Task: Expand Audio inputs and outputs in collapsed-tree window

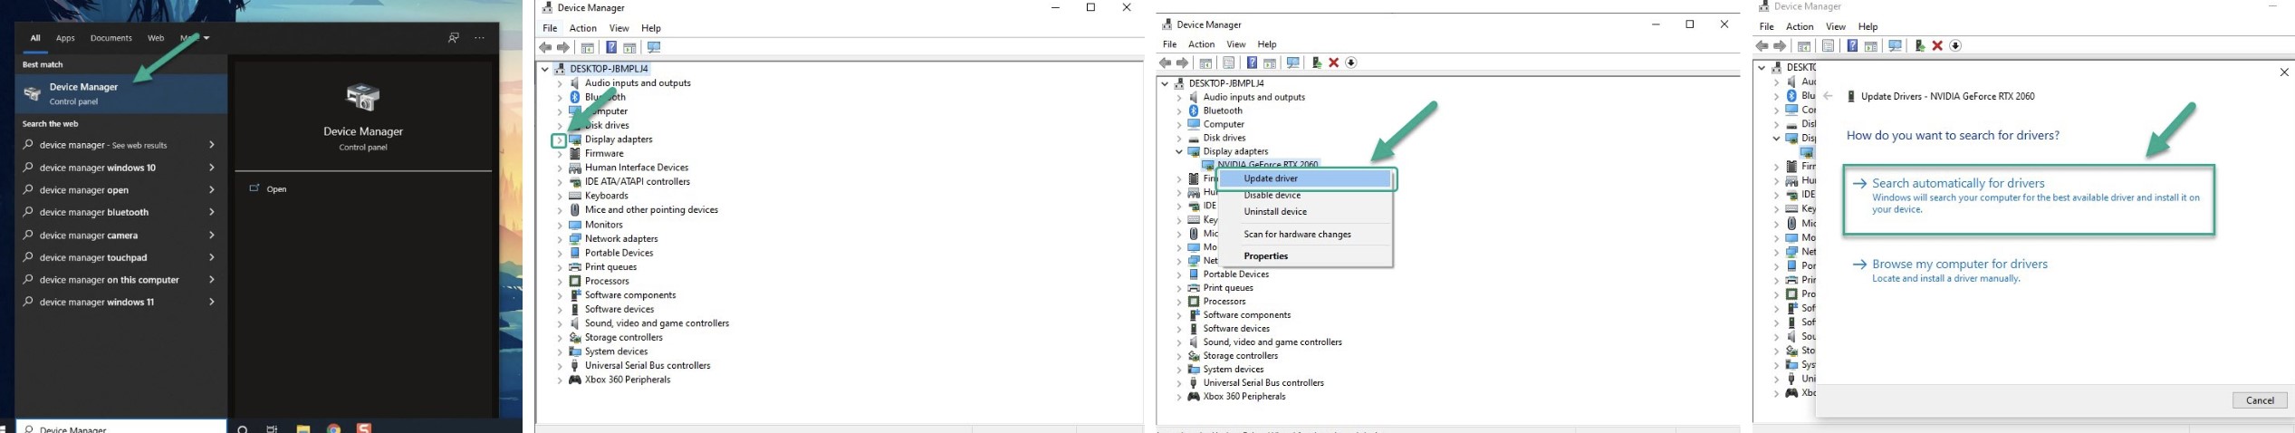Action: click(559, 83)
